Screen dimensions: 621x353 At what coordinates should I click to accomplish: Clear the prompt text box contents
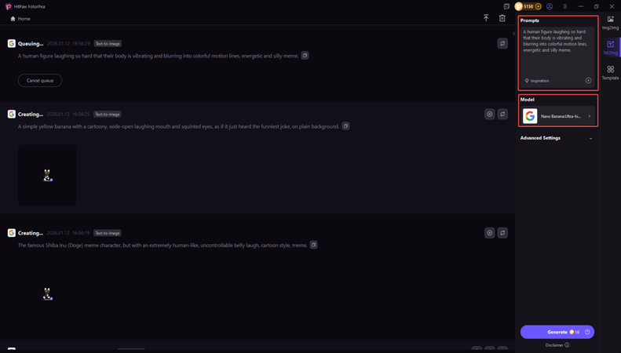tap(588, 81)
